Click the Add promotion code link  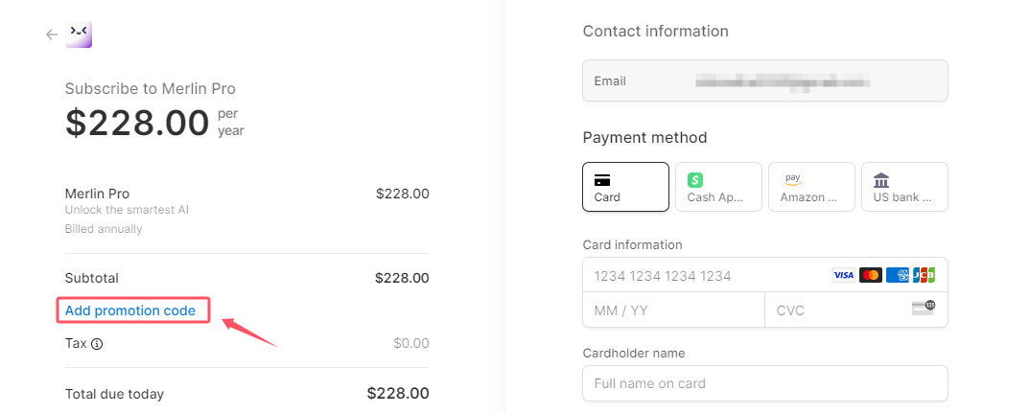point(130,310)
